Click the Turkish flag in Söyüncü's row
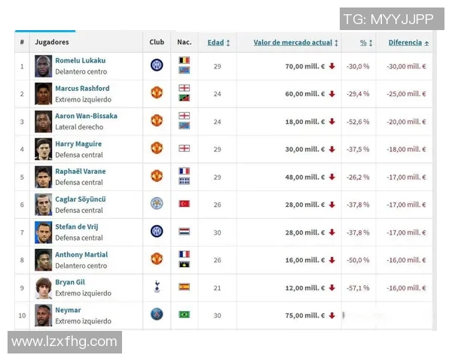Screen dimensions: 452x361 point(184,203)
